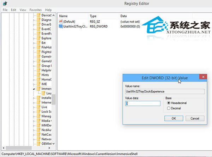Click the Installe folder icon
The width and height of the screenshot is (212, 157).
(x=39, y=98)
